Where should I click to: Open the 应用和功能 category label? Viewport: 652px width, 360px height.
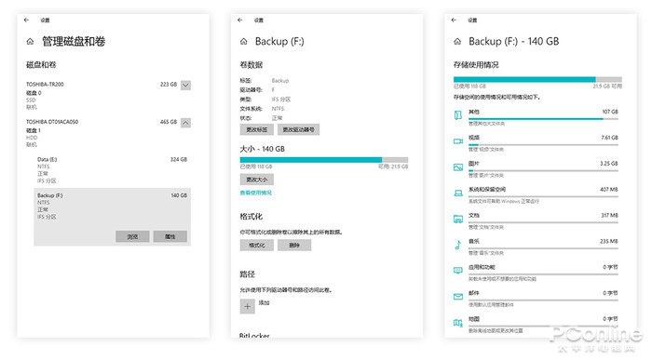pos(482,267)
